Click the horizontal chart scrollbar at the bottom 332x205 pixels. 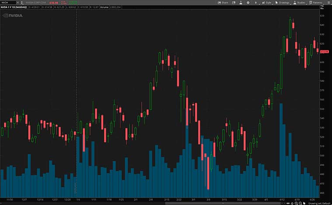pyautogui.click(x=223, y=203)
